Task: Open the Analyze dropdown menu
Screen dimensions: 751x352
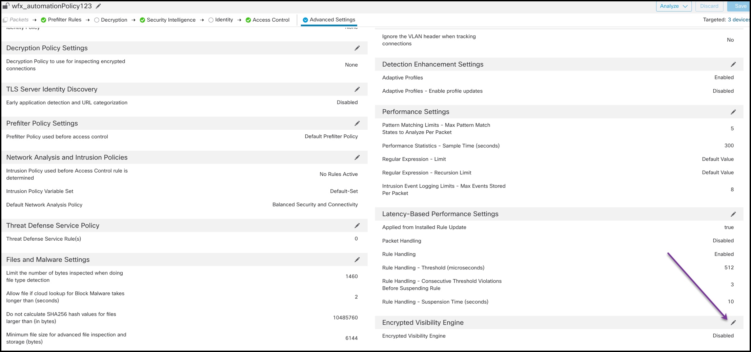Action: coord(673,6)
